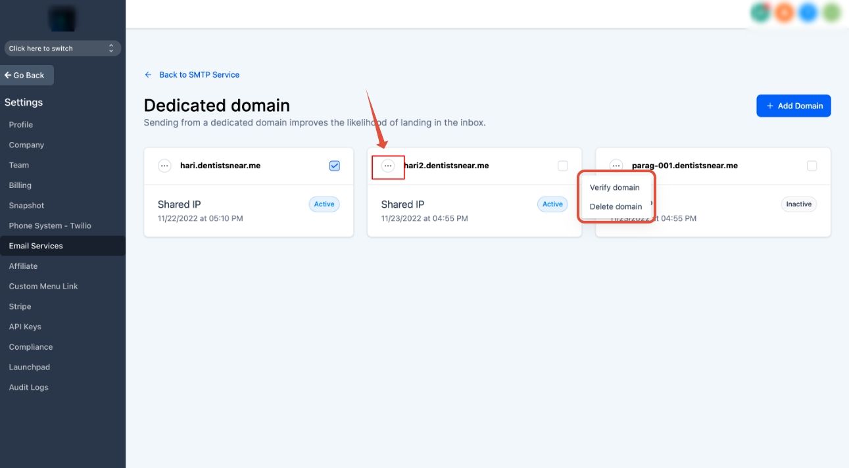
Task: Click the Go Back button
Action: pos(26,75)
